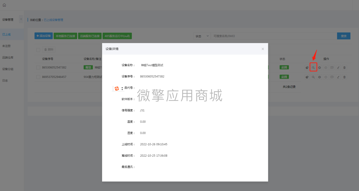Click the 状态 column header in the table
Image resolution: width=359 pixels, height=191 pixels.
(282, 59)
